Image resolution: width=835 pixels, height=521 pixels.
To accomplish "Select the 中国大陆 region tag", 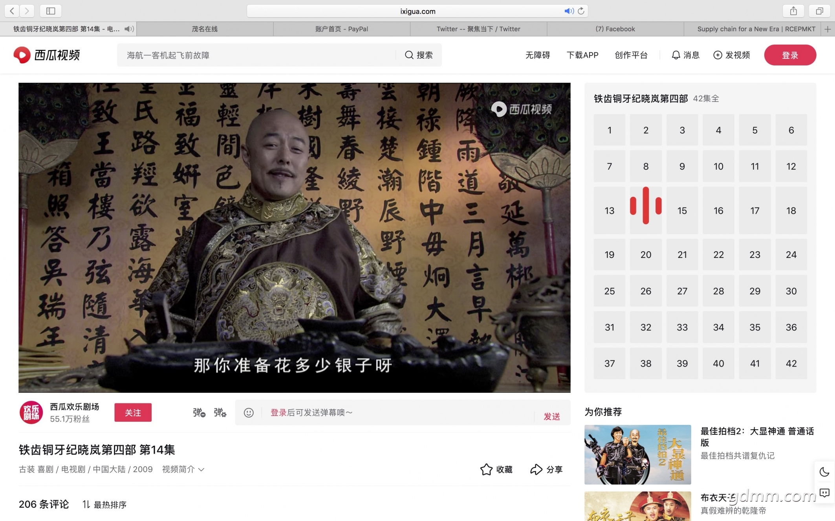I will (109, 469).
